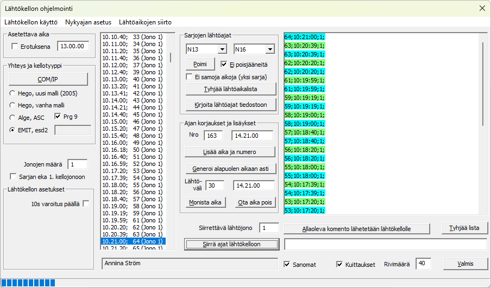Click Kirjoita lähtöajat tiedostoon button
The width and height of the screenshot is (491, 288).
click(231, 104)
